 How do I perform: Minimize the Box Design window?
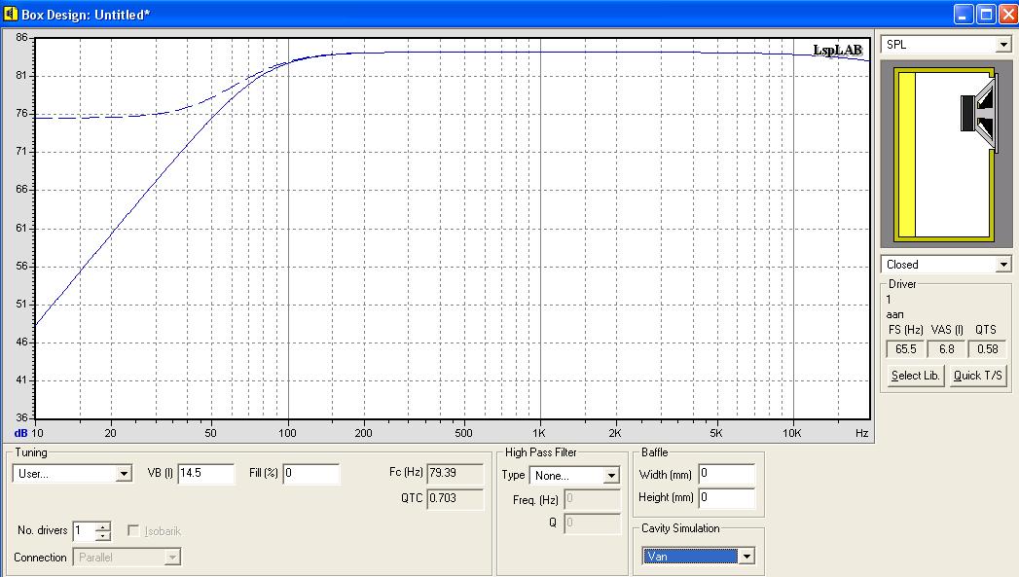pyautogui.click(x=964, y=15)
